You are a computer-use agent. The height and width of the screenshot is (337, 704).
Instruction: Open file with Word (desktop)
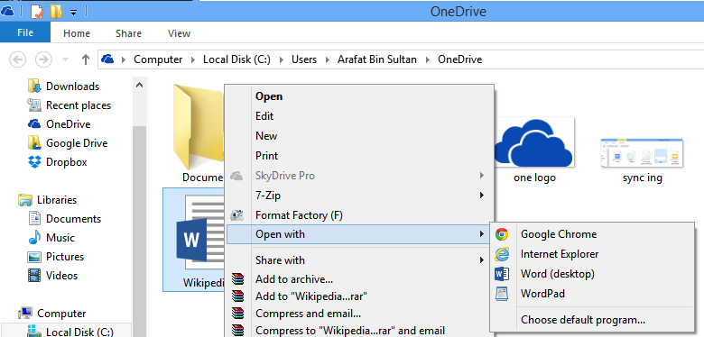592,273
